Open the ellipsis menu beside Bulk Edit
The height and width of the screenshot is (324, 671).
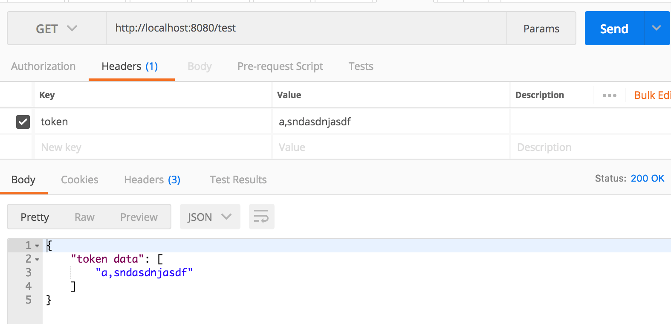[x=610, y=95]
